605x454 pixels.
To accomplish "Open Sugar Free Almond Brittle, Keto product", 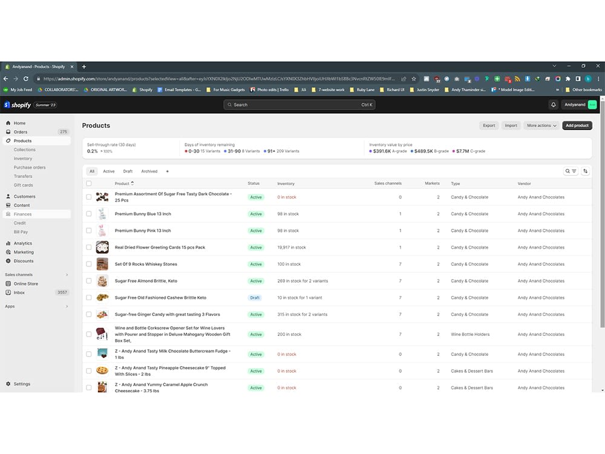I will coord(146,281).
